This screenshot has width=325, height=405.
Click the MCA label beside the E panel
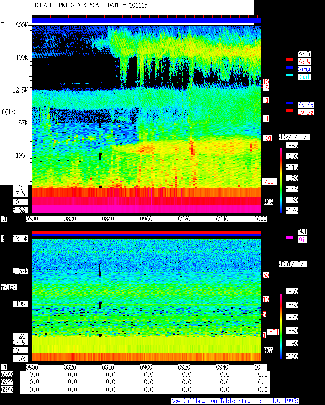(x=269, y=202)
